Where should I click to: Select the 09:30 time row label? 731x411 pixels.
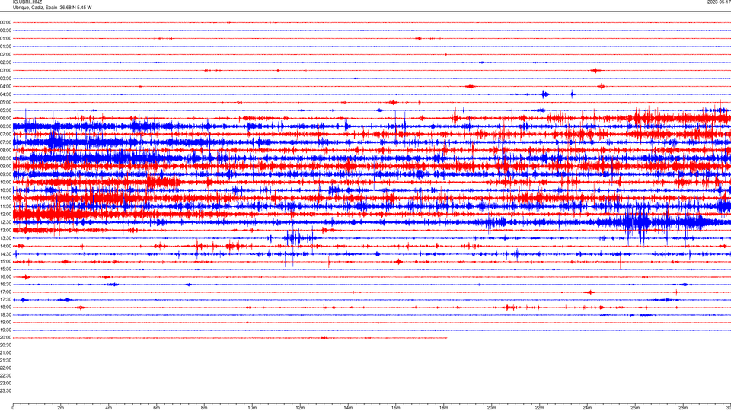click(x=5, y=174)
